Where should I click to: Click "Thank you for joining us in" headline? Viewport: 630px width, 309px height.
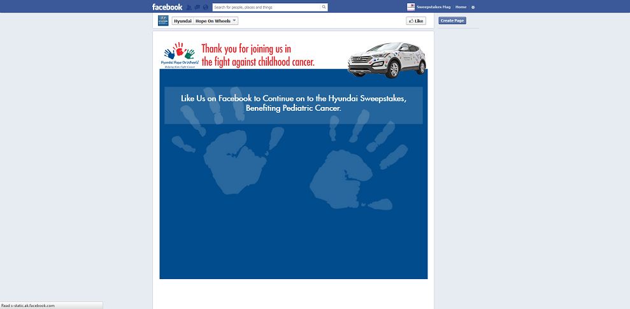tap(247, 49)
